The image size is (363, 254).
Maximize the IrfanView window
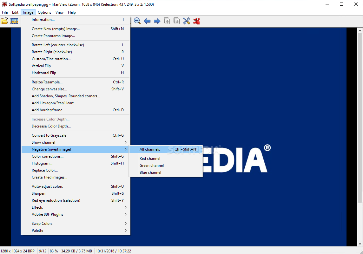coord(341,4)
